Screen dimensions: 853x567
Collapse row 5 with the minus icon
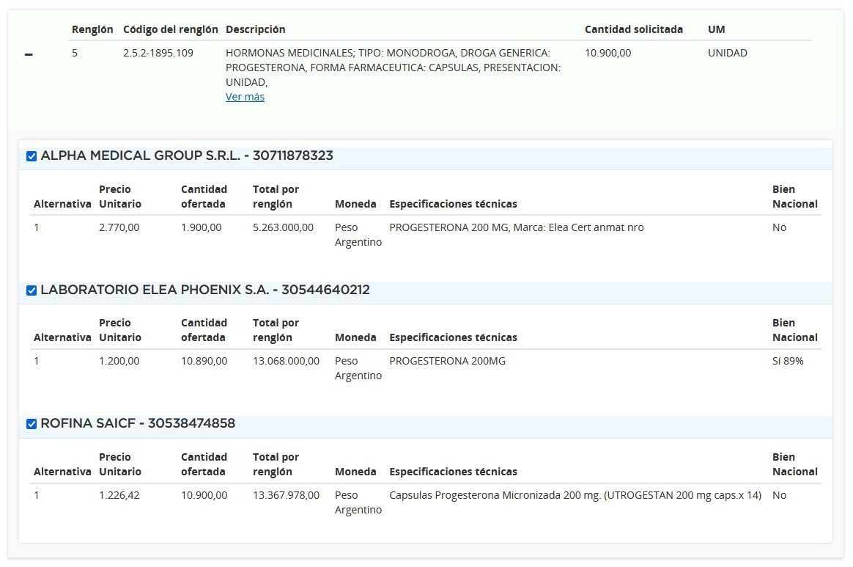coord(29,55)
